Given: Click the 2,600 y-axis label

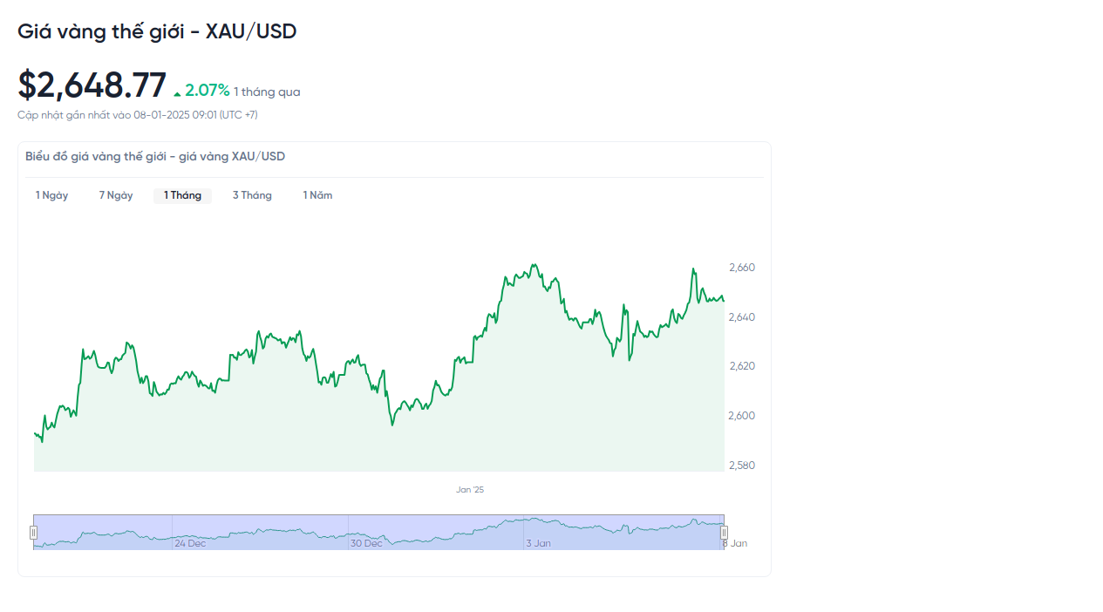Looking at the screenshot, I should pos(741,416).
